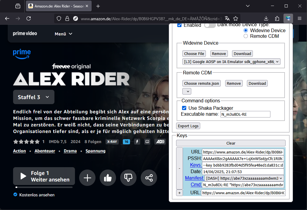Open the tracking protection shield icon
This screenshot has width=307, height=210.
(59, 19)
